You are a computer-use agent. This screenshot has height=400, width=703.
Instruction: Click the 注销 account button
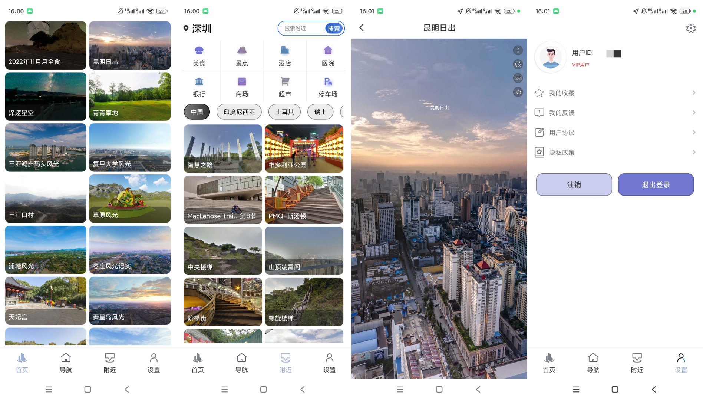(x=574, y=184)
